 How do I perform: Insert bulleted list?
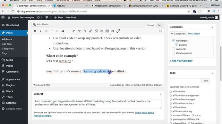pos(52,31)
